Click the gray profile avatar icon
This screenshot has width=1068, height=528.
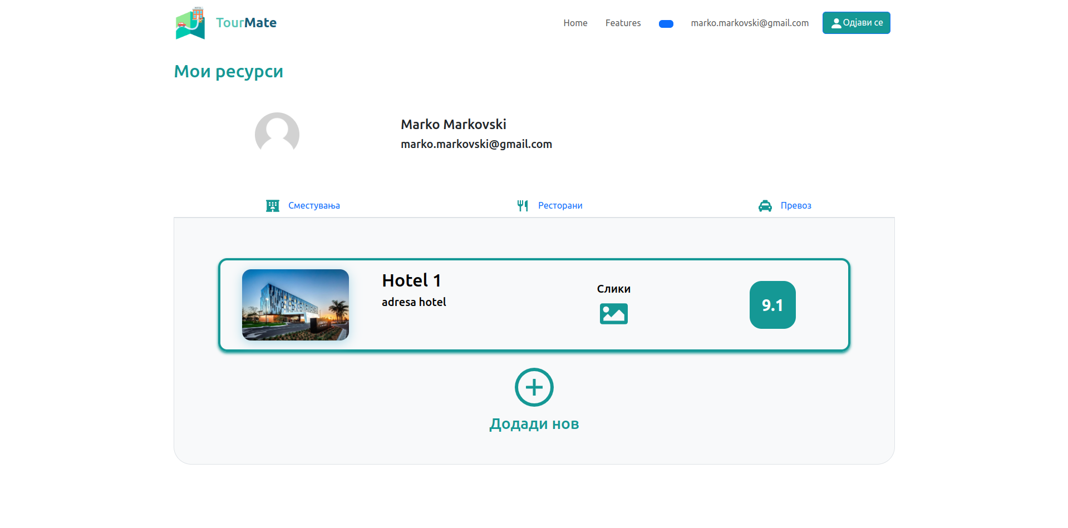(277, 134)
